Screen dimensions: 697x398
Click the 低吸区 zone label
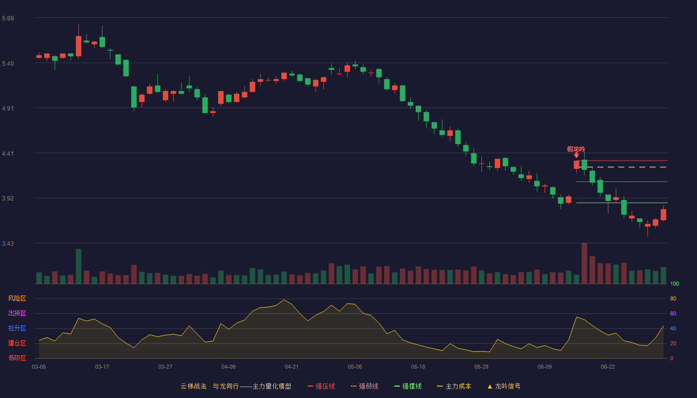17,358
